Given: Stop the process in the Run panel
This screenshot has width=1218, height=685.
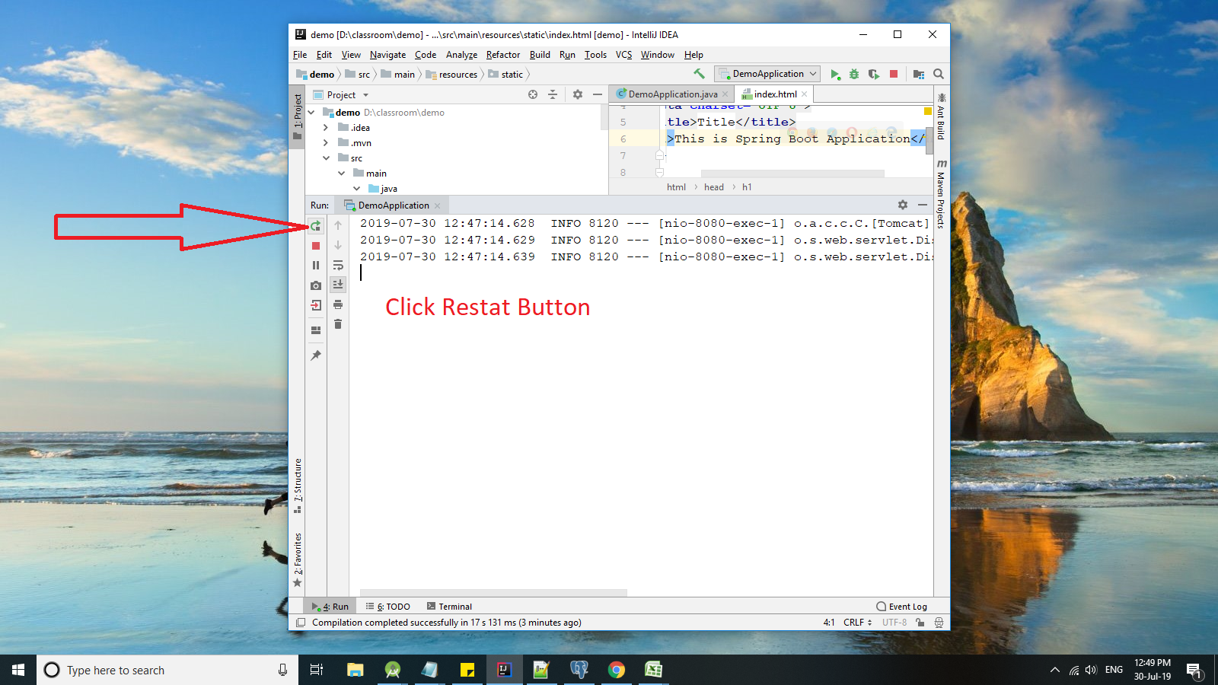Looking at the screenshot, I should [316, 246].
